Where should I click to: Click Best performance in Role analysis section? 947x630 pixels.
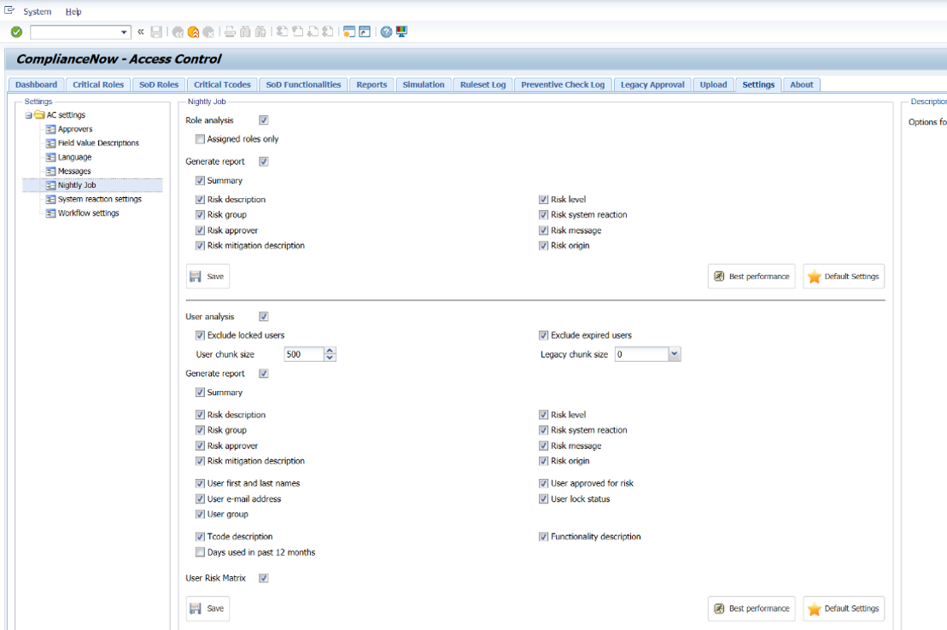click(751, 276)
